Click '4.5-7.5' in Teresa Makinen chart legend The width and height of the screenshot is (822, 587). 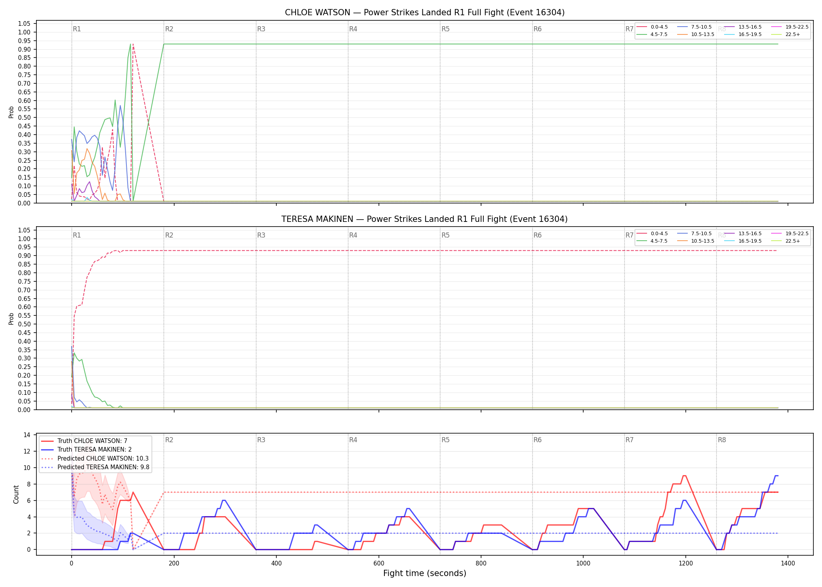tap(659, 241)
